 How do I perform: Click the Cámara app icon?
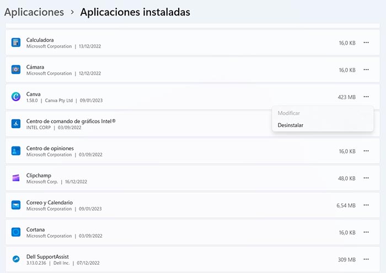pos(16,70)
